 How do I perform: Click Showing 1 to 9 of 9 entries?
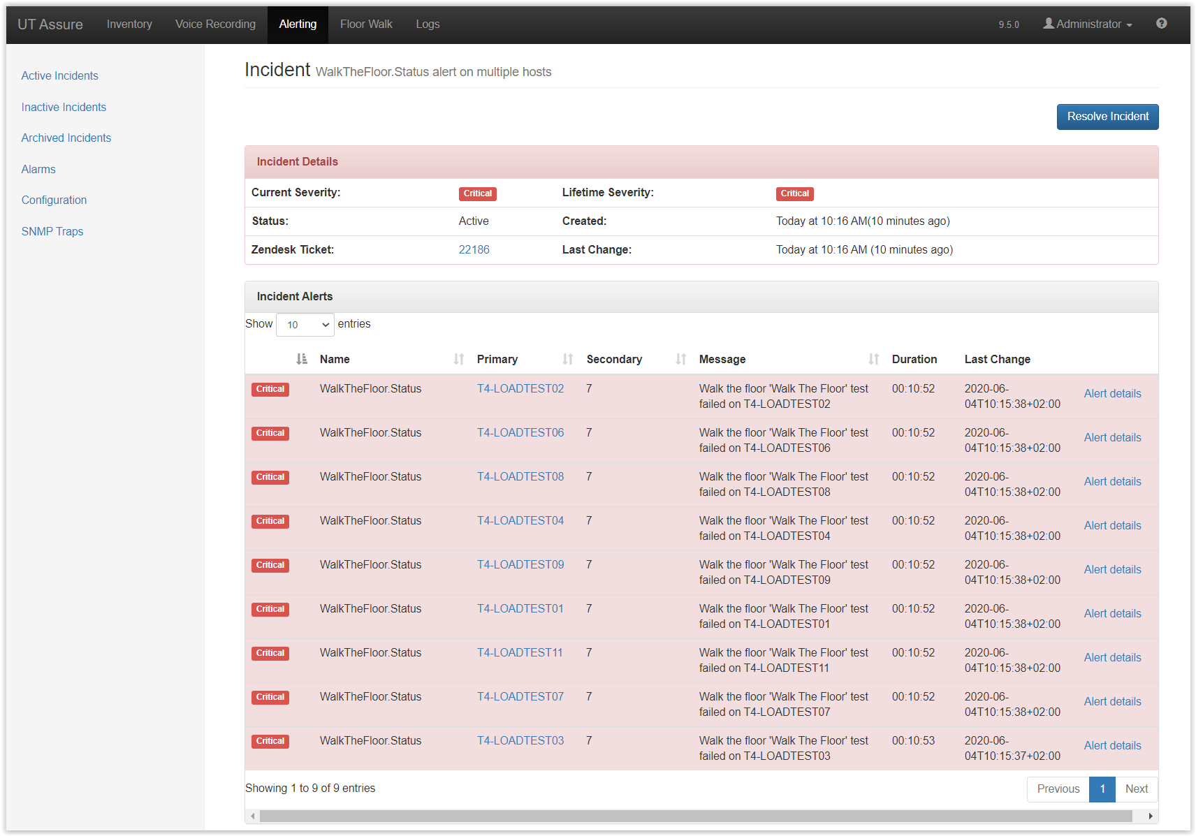click(310, 788)
